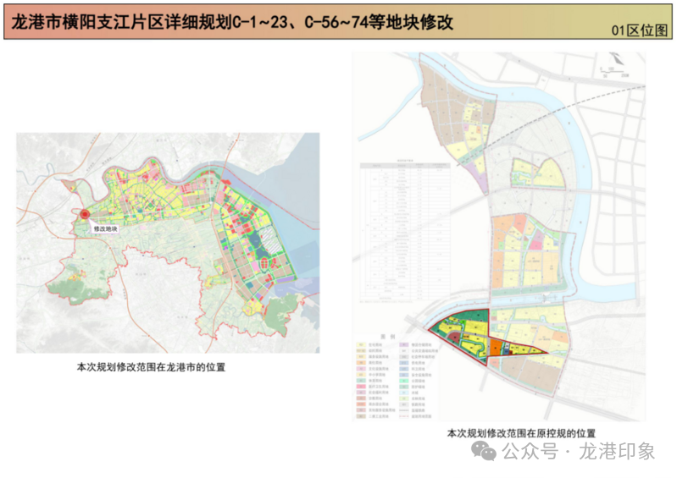Click the pink 医疗卫生用地 legend swatch
This screenshot has width=677, height=478.
coord(361,387)
